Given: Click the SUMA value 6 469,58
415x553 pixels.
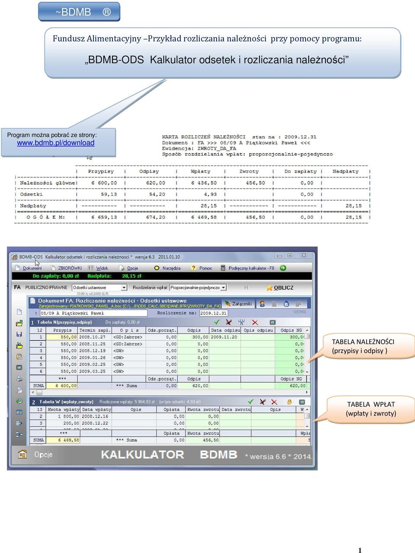Looking at the screenshot, I should (x=63, y=440).
